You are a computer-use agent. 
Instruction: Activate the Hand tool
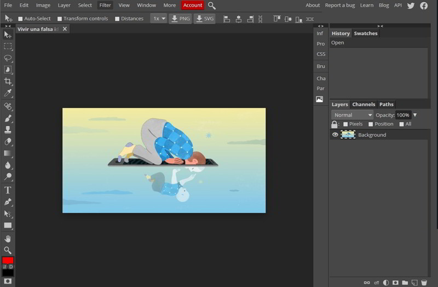(8, 238)
